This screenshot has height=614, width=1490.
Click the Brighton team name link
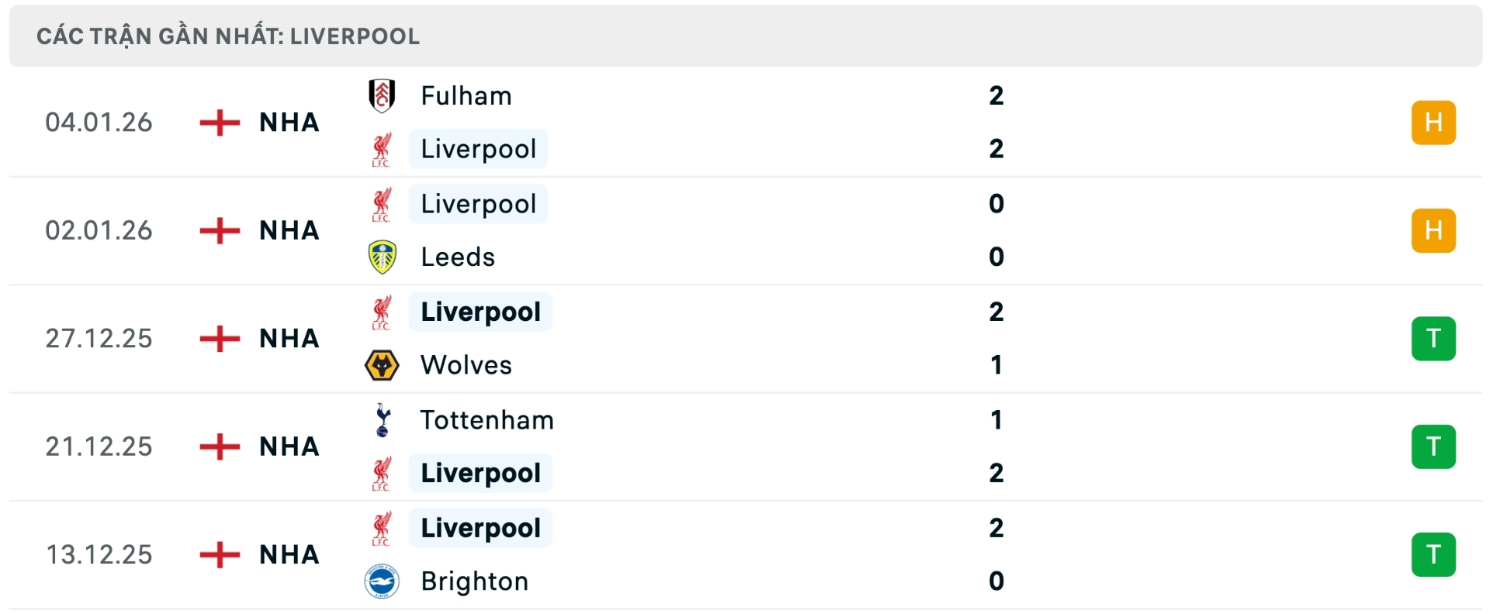[x=473, y=581]
